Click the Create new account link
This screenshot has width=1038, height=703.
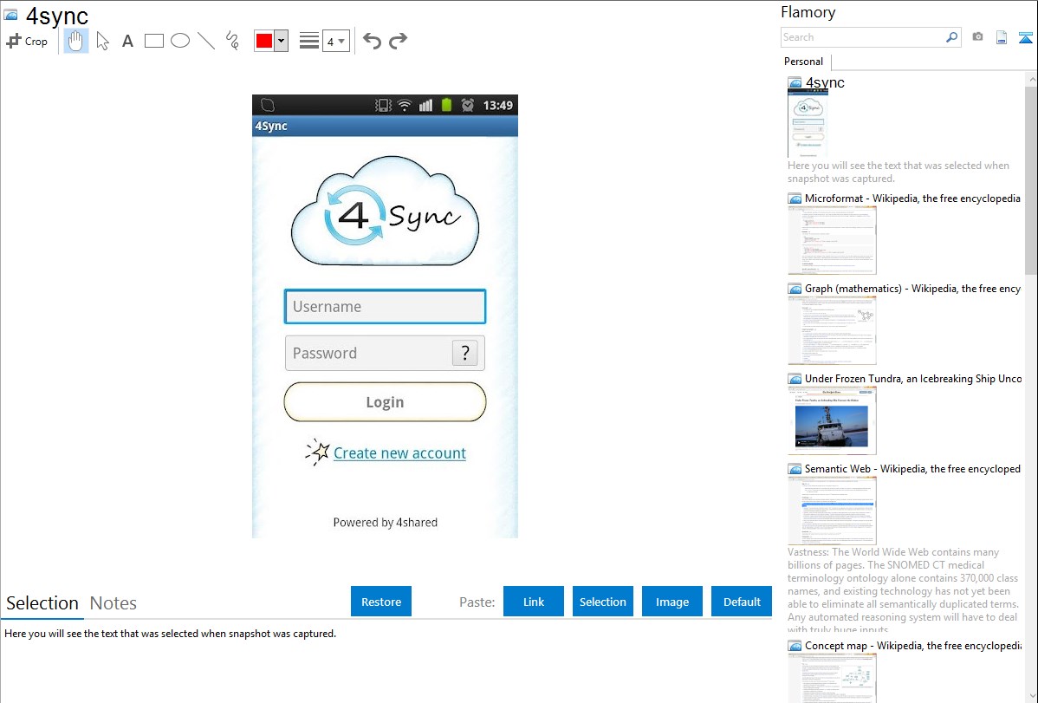(x=399, y=453)
